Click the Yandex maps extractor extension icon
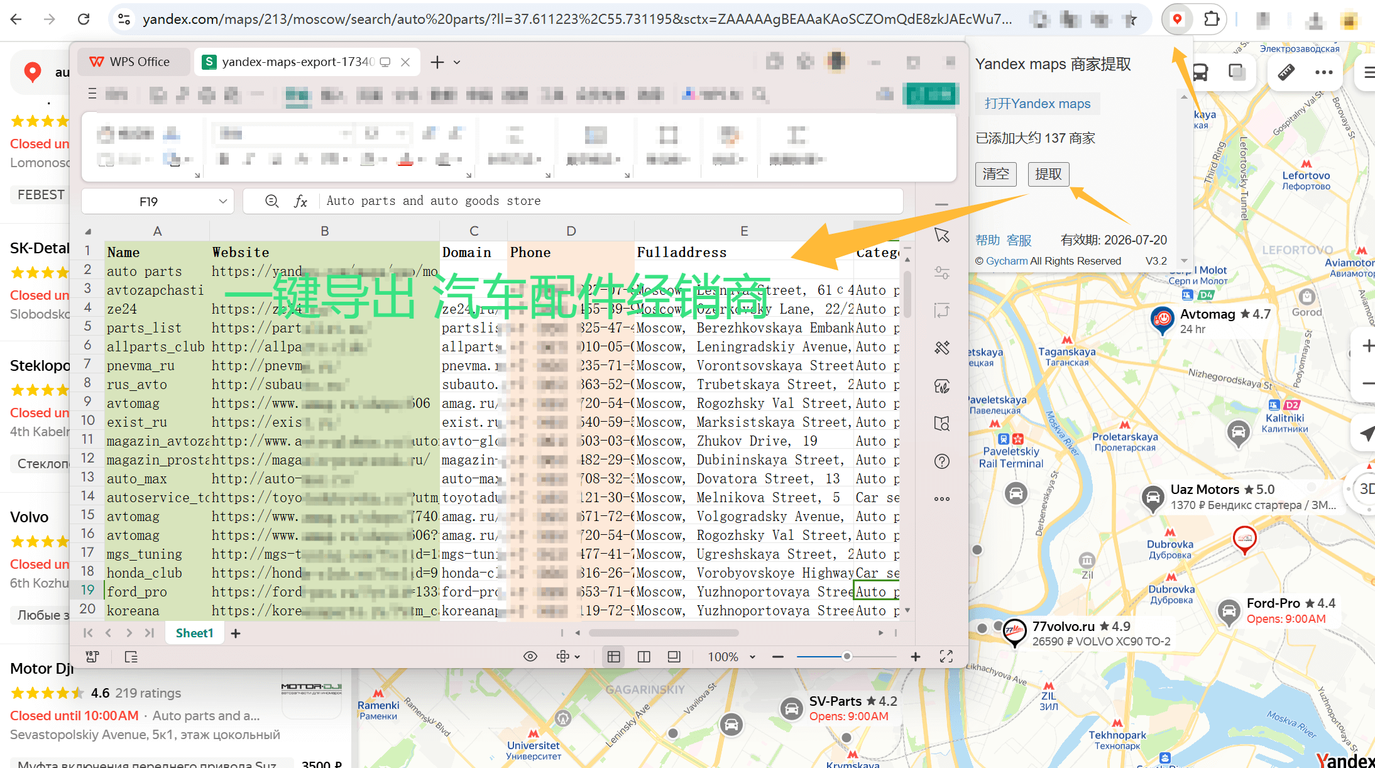This screenshot has height=768, width=1375. (1177, 19)
